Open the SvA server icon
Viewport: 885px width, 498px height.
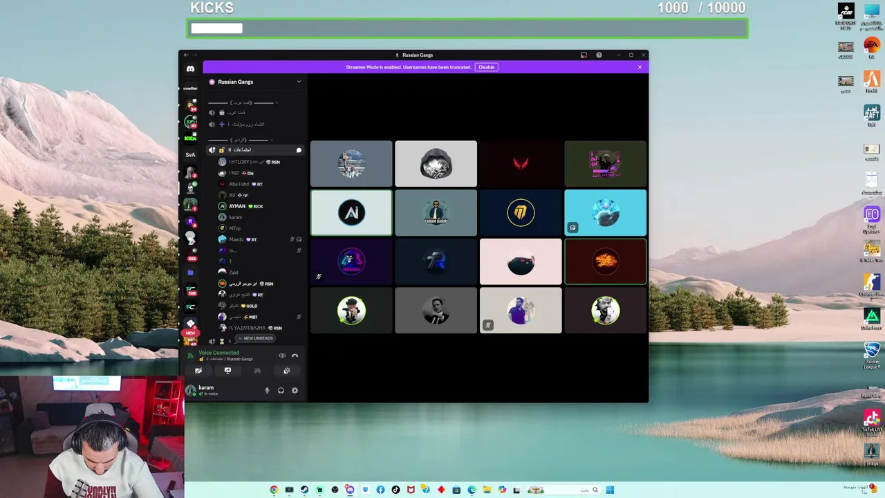(x=190, y=154)
